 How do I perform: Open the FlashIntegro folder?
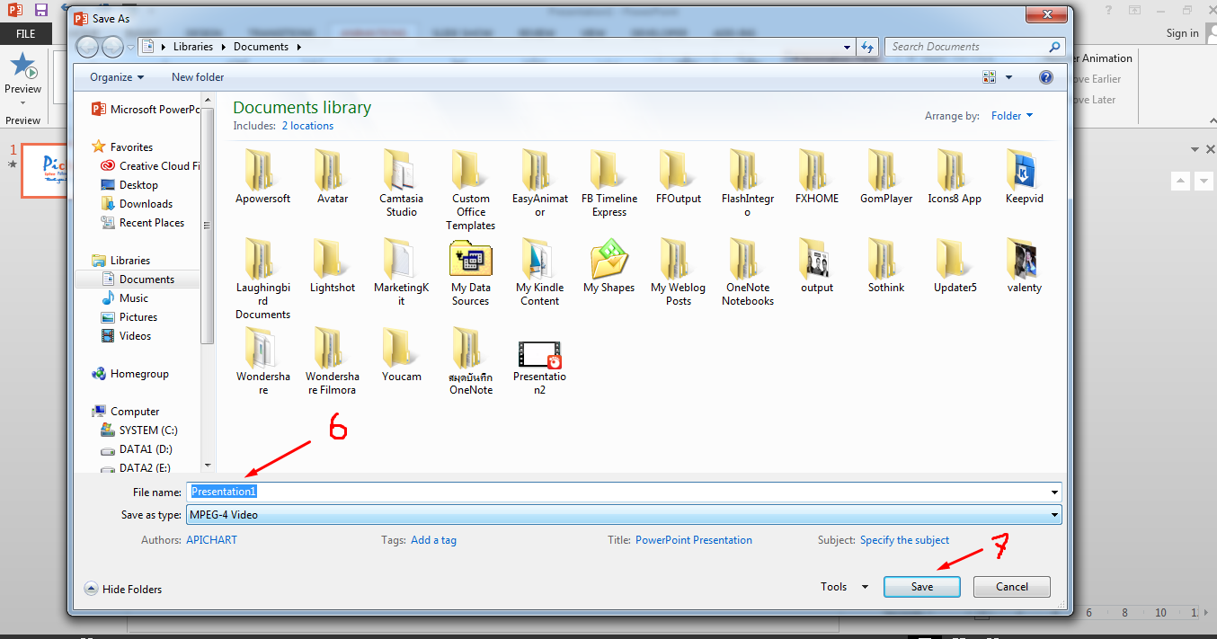coord(747,184)
